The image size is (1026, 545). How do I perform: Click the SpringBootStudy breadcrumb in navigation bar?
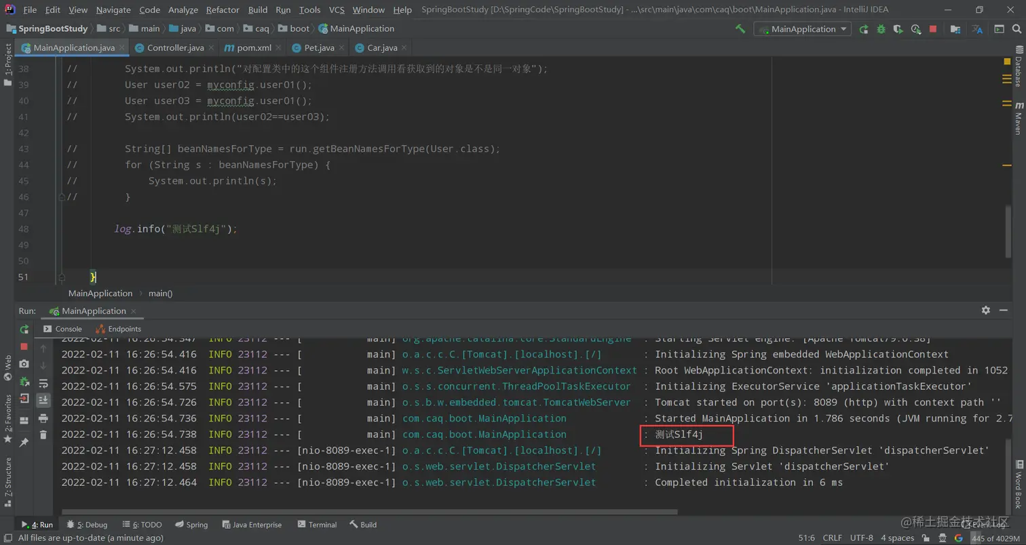point(47,29)
